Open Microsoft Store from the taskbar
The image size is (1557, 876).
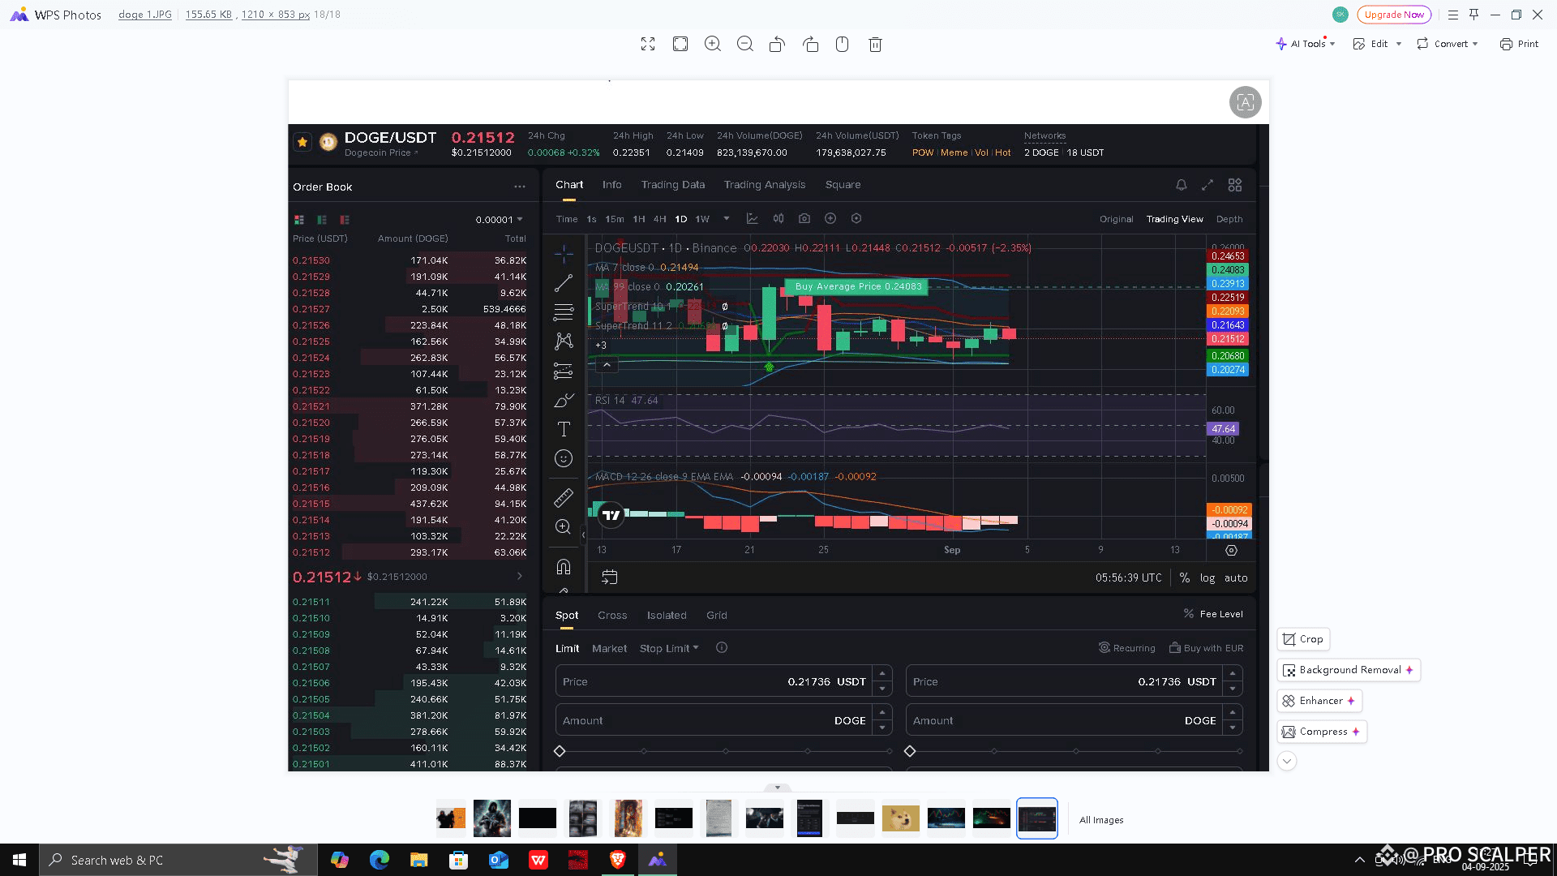[x=459, y=860]
